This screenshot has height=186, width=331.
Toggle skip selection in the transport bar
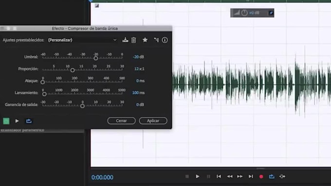[282, 176]
